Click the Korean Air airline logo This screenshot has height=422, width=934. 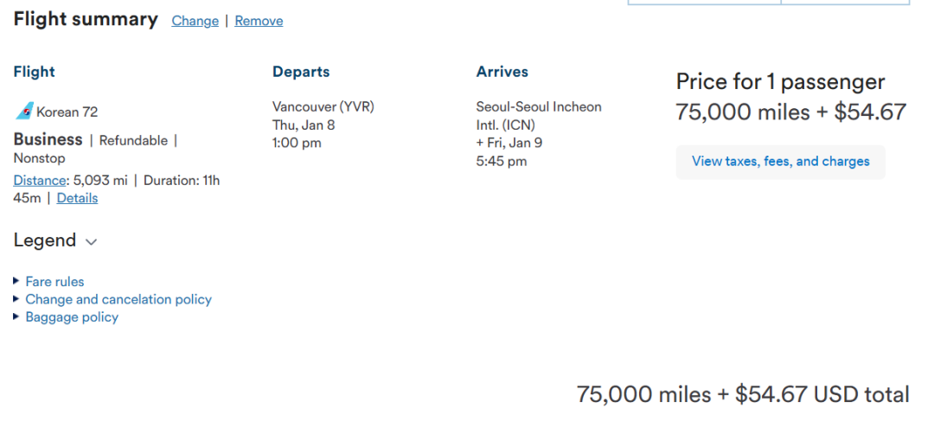pos(24,112)
